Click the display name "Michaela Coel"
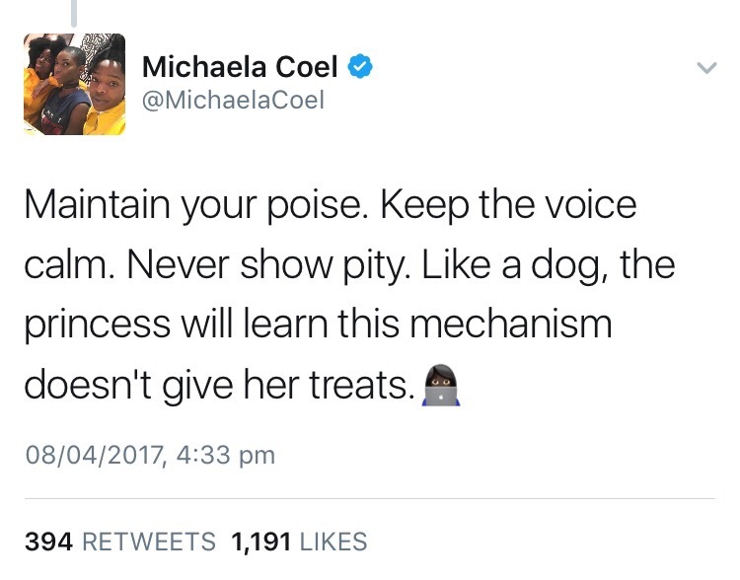Image resolution: width=740 pixels, height=580 pixels. (240, 67)
